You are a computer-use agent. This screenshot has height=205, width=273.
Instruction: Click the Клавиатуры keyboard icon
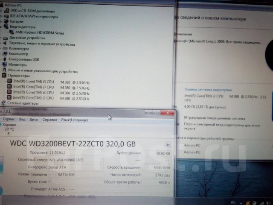5,48
